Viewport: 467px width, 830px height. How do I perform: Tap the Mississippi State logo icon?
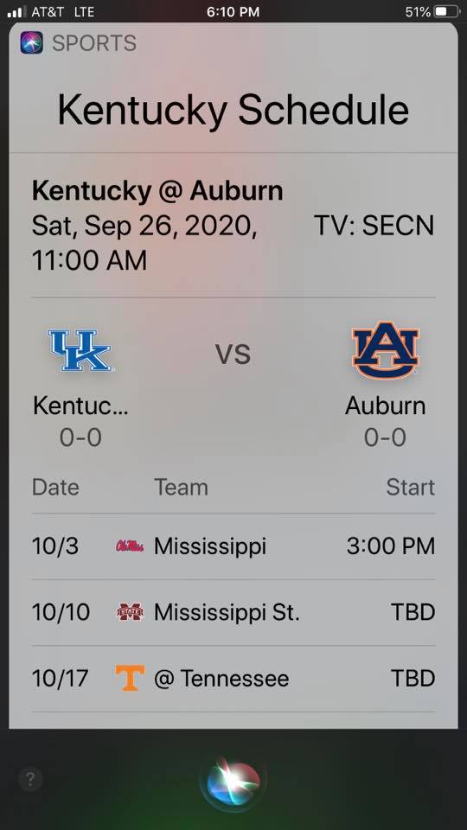coord(130,612)
